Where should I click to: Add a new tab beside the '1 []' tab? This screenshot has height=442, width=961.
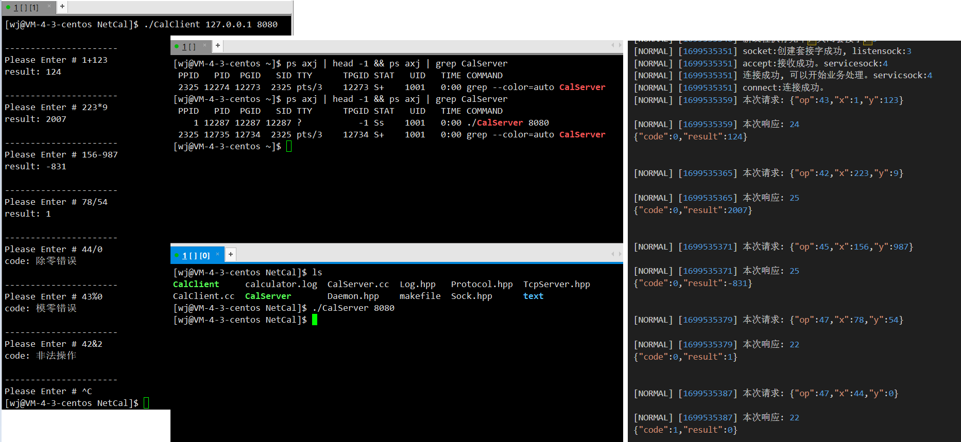[218, 46]
